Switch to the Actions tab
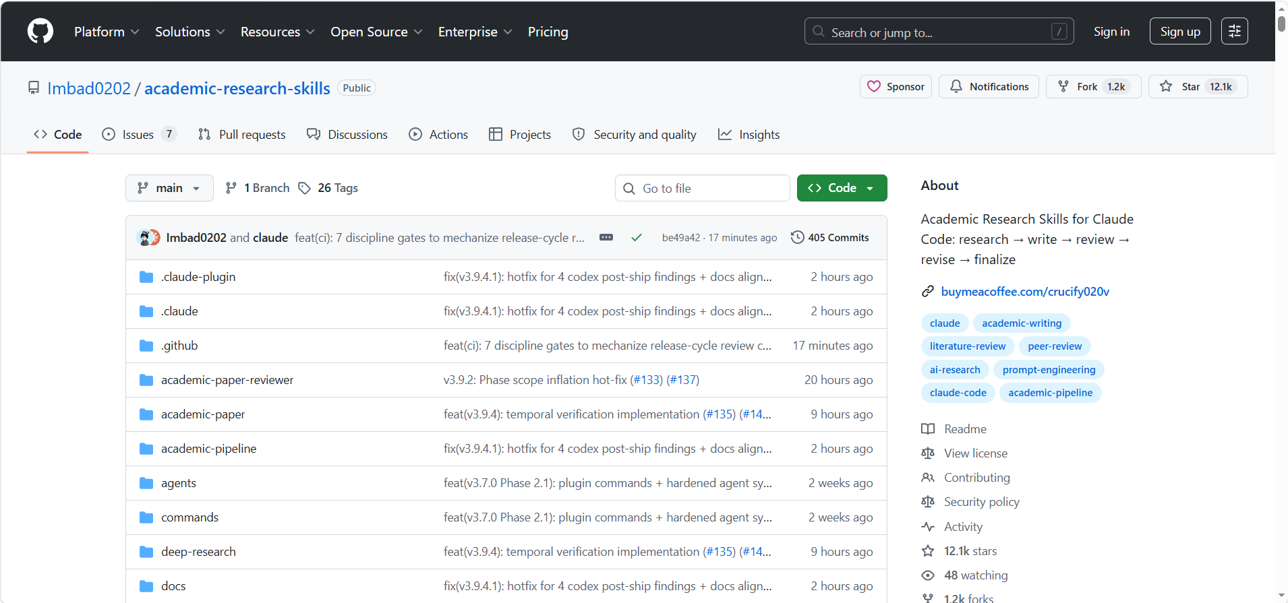This screenshot has width=1288, height=603. pyautogui.click(x=438, y=135)
